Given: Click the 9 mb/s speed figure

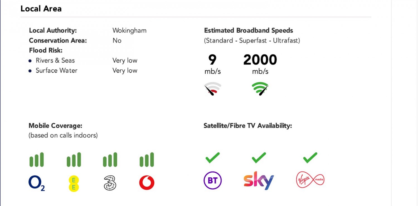Looking at the screenshot, I should (212, 60).
